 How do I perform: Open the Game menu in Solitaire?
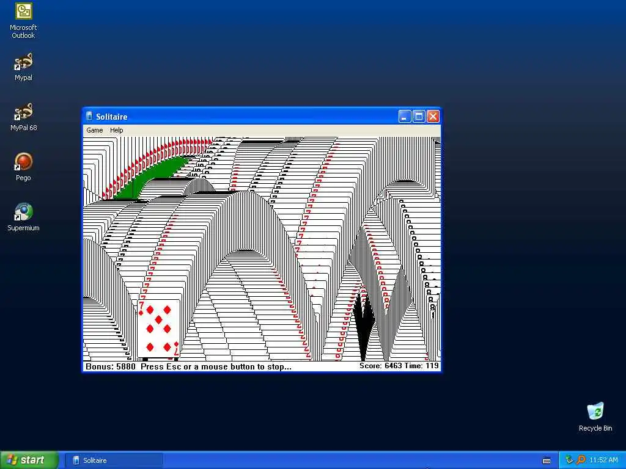[x=95, y=130]
